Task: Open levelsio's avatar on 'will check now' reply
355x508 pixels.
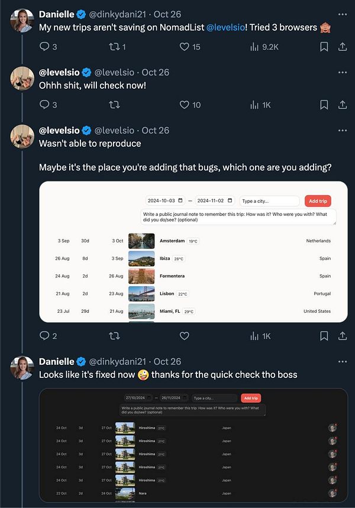Action: pyautogui.click(x=22, y=78)
